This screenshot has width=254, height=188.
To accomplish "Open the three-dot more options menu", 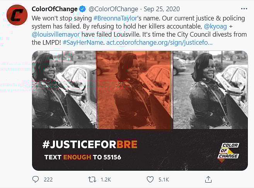I will pyautogui.click(x=244, y=9).
